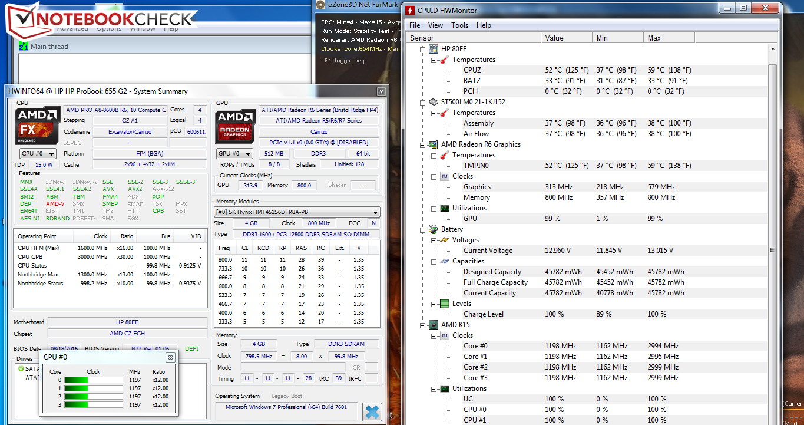This screenshot has width=804, height=425.
Task: Click the Core 0 clock progress bar
Action: (x=92, y=380)
